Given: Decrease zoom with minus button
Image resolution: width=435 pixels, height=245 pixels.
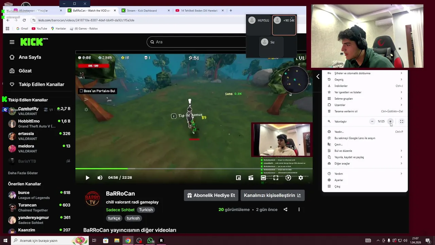Looking at the screenshot, I should point(372,121).
